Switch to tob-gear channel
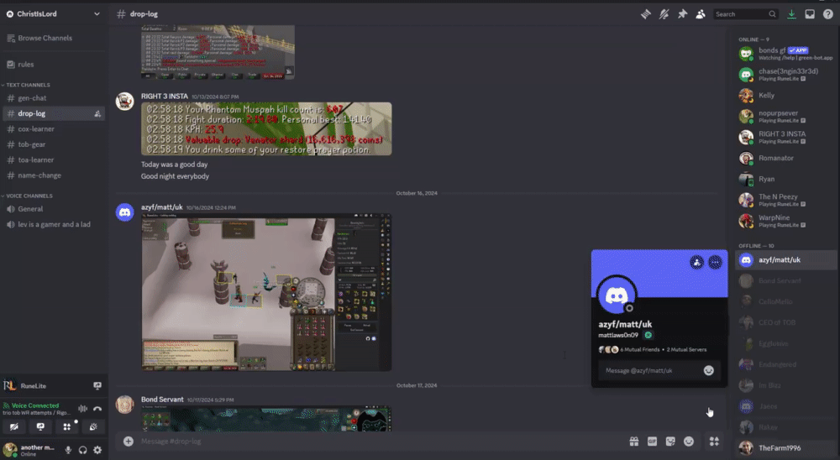840x460 pixels. [x=32, y=144]
